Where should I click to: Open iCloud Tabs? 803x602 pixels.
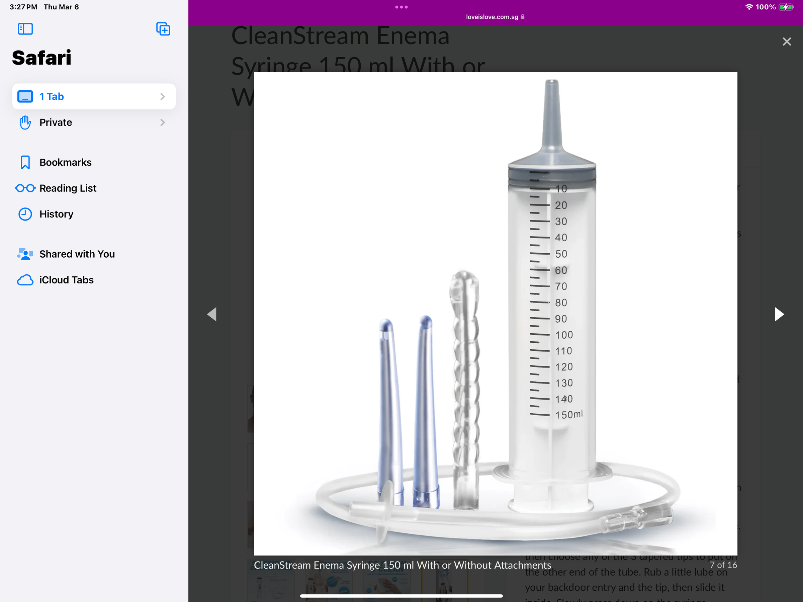(67, 280)
